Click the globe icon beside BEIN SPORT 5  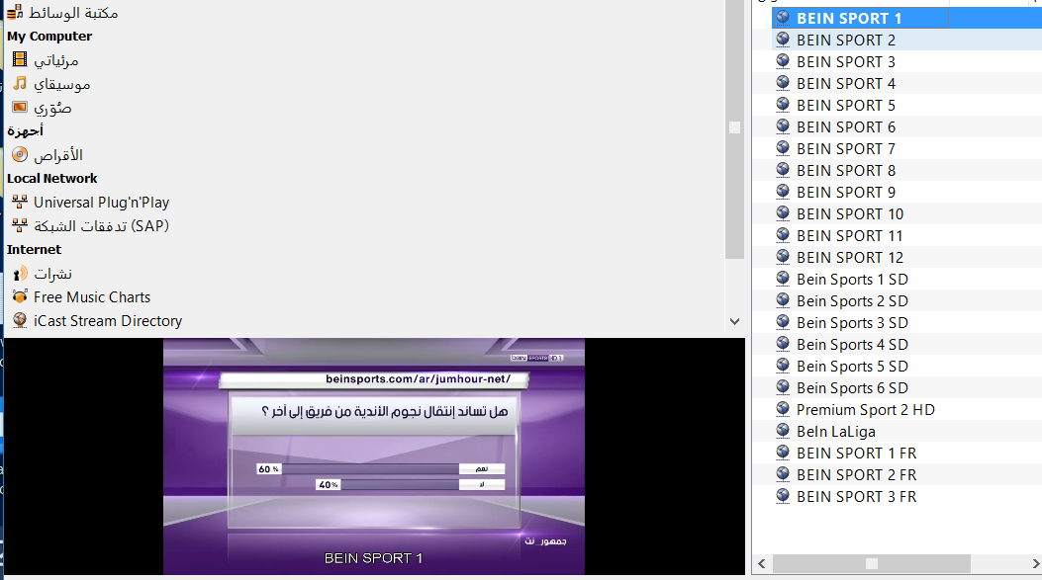click(783, 105)
